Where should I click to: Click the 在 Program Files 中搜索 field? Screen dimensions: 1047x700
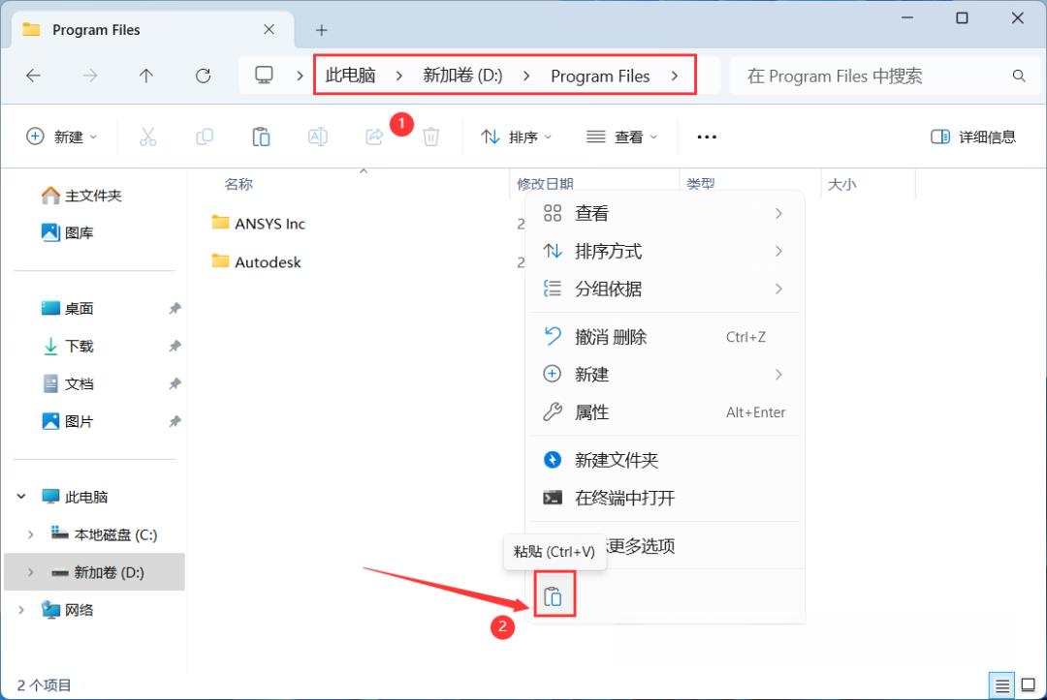point(884,76)
